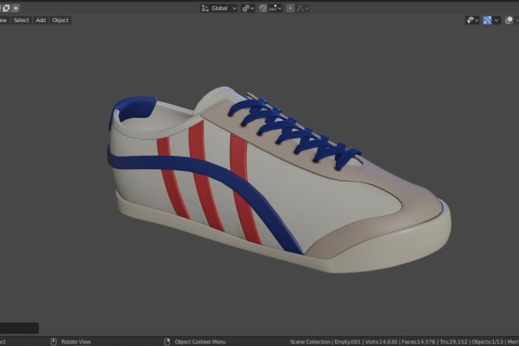Click the mouse icon beside Rotate View
Image resolution: width=519 pixels, height=346 pixels.
pyautogui.click(x=53, y=341)
